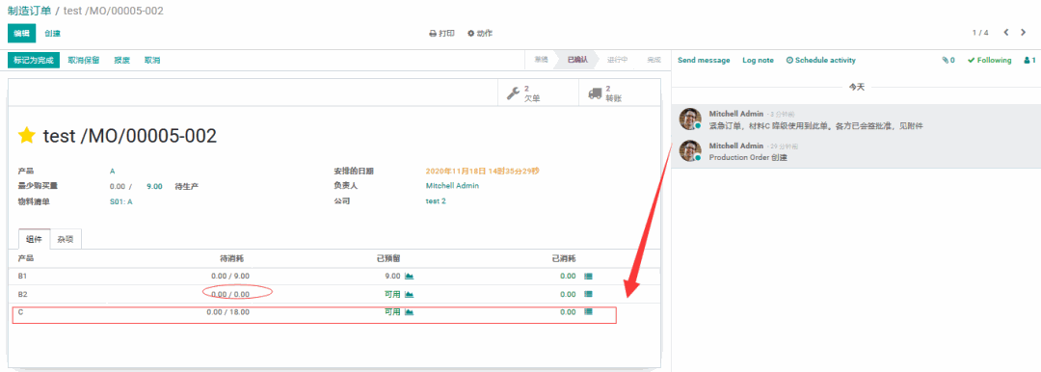1041x372 pixels.
Task: Open detail list icon in B1 row
Action: pos(588,277)
